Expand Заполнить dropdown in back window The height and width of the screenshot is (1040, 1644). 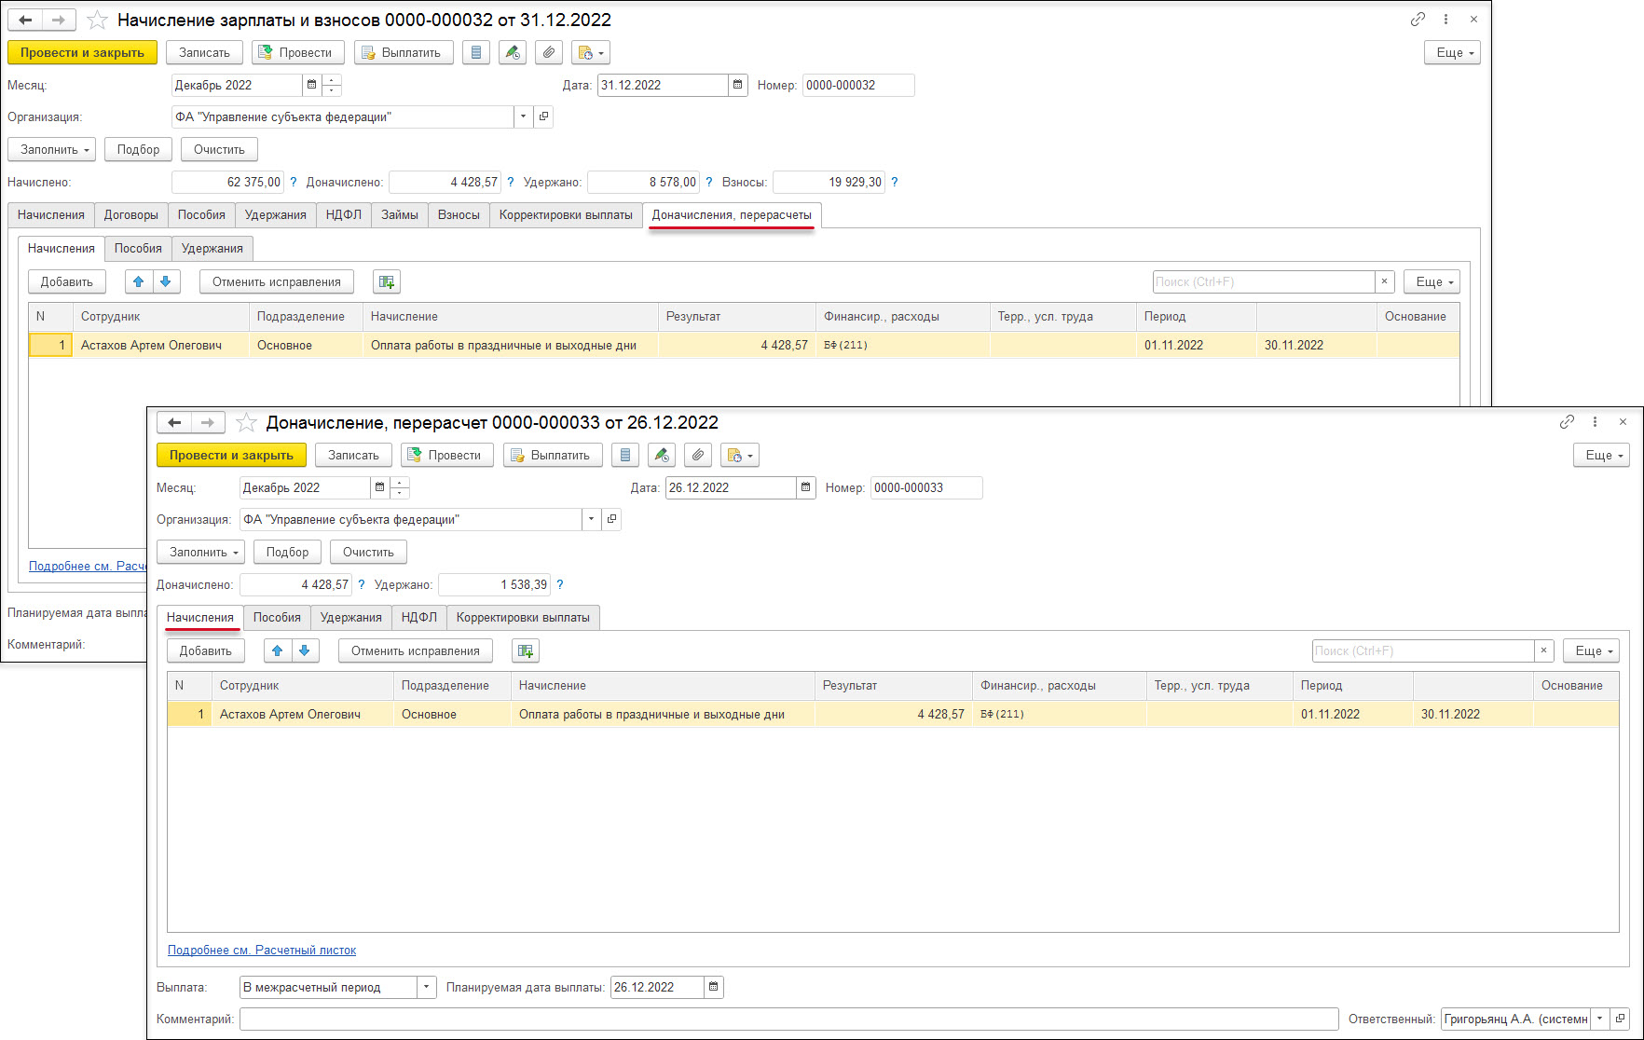(x=51, y=149)
